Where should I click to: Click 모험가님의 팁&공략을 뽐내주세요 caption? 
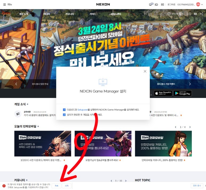(x=102, y=160)
